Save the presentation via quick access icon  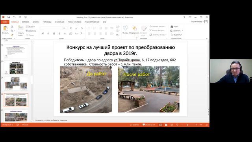9,17
